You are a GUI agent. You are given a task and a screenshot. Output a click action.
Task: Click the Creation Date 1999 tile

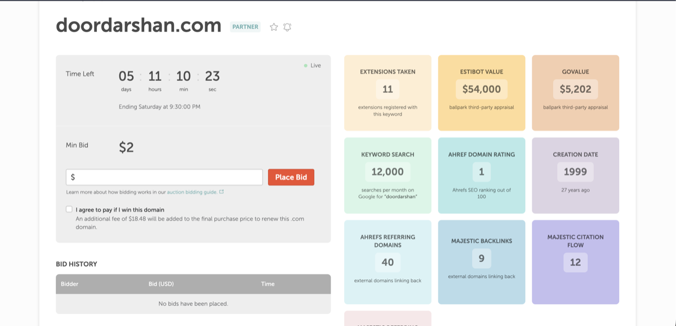click(x=575, y=175)
